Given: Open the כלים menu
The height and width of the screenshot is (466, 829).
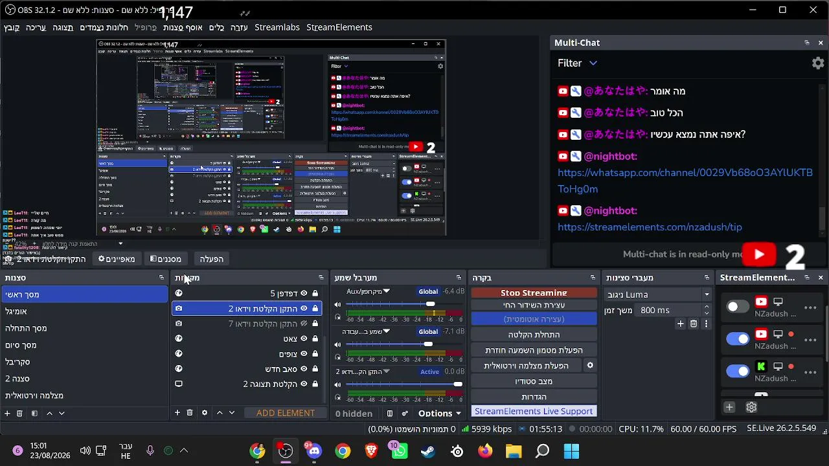Looking at the screenshot, I should point(216,27).
